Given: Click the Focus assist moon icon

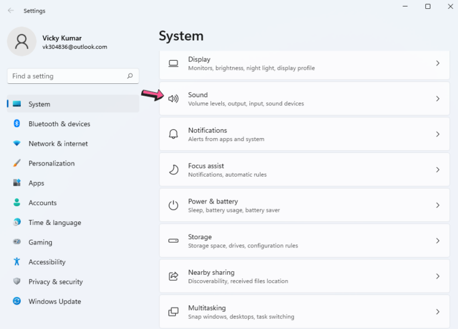Looking at the screenshot, I should pyautogui.click(x=174, y=170).
